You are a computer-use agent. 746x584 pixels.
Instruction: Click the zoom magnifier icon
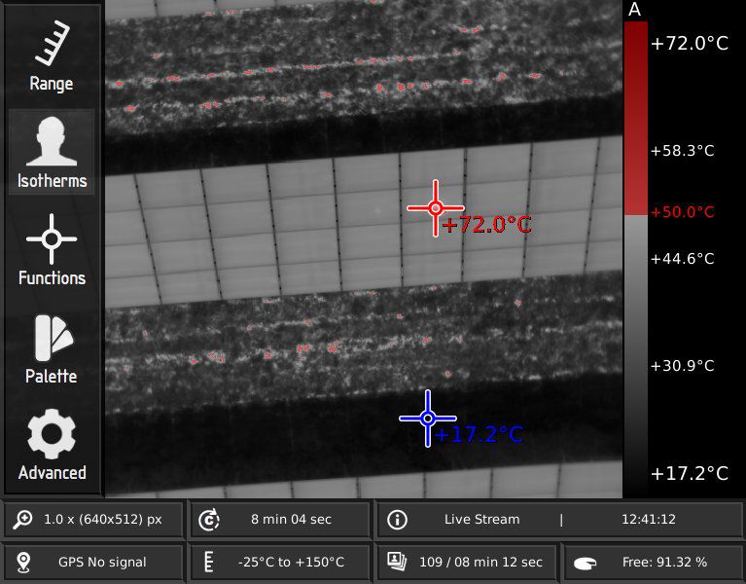click(x=22, y=519)
